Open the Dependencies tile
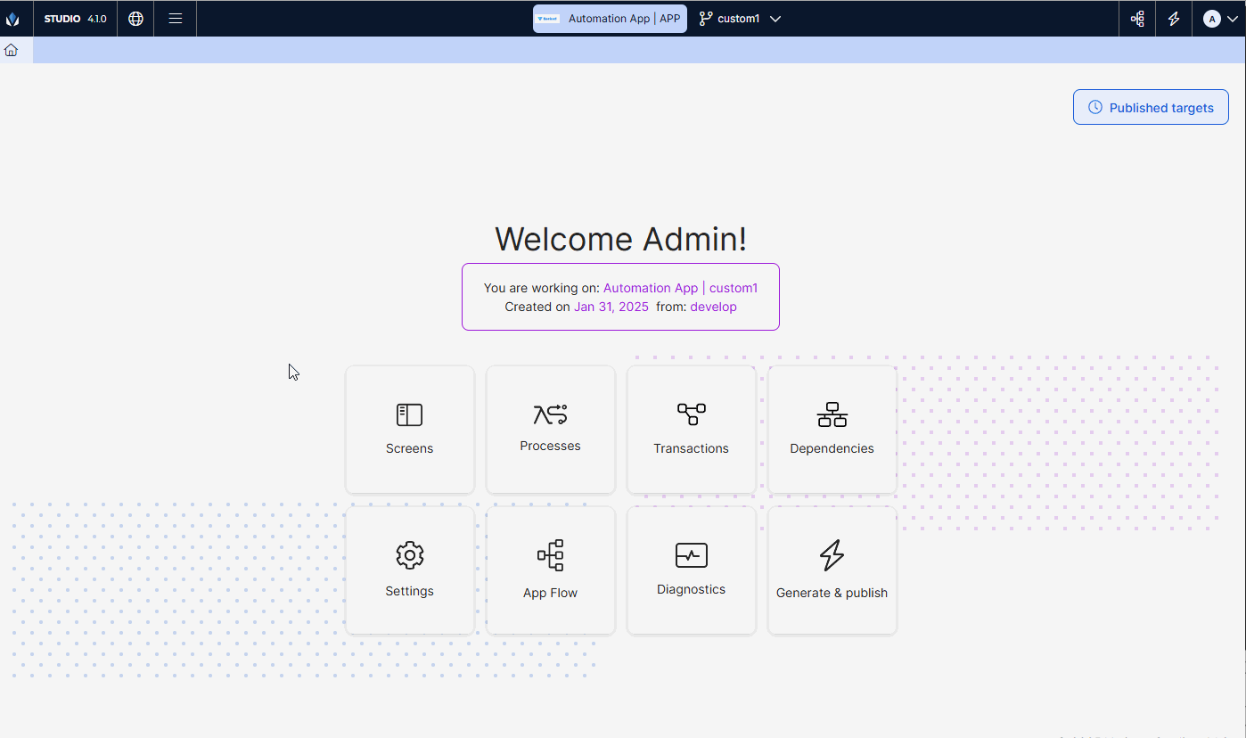1246x738 pixels. click(832, 430)
